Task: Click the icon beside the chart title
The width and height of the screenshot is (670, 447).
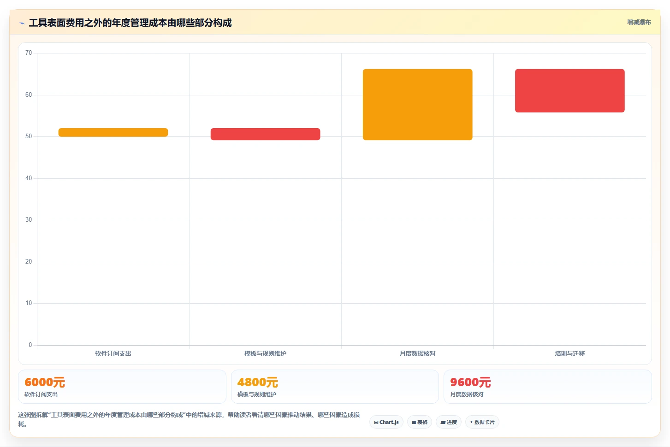Action: [22, 23]
